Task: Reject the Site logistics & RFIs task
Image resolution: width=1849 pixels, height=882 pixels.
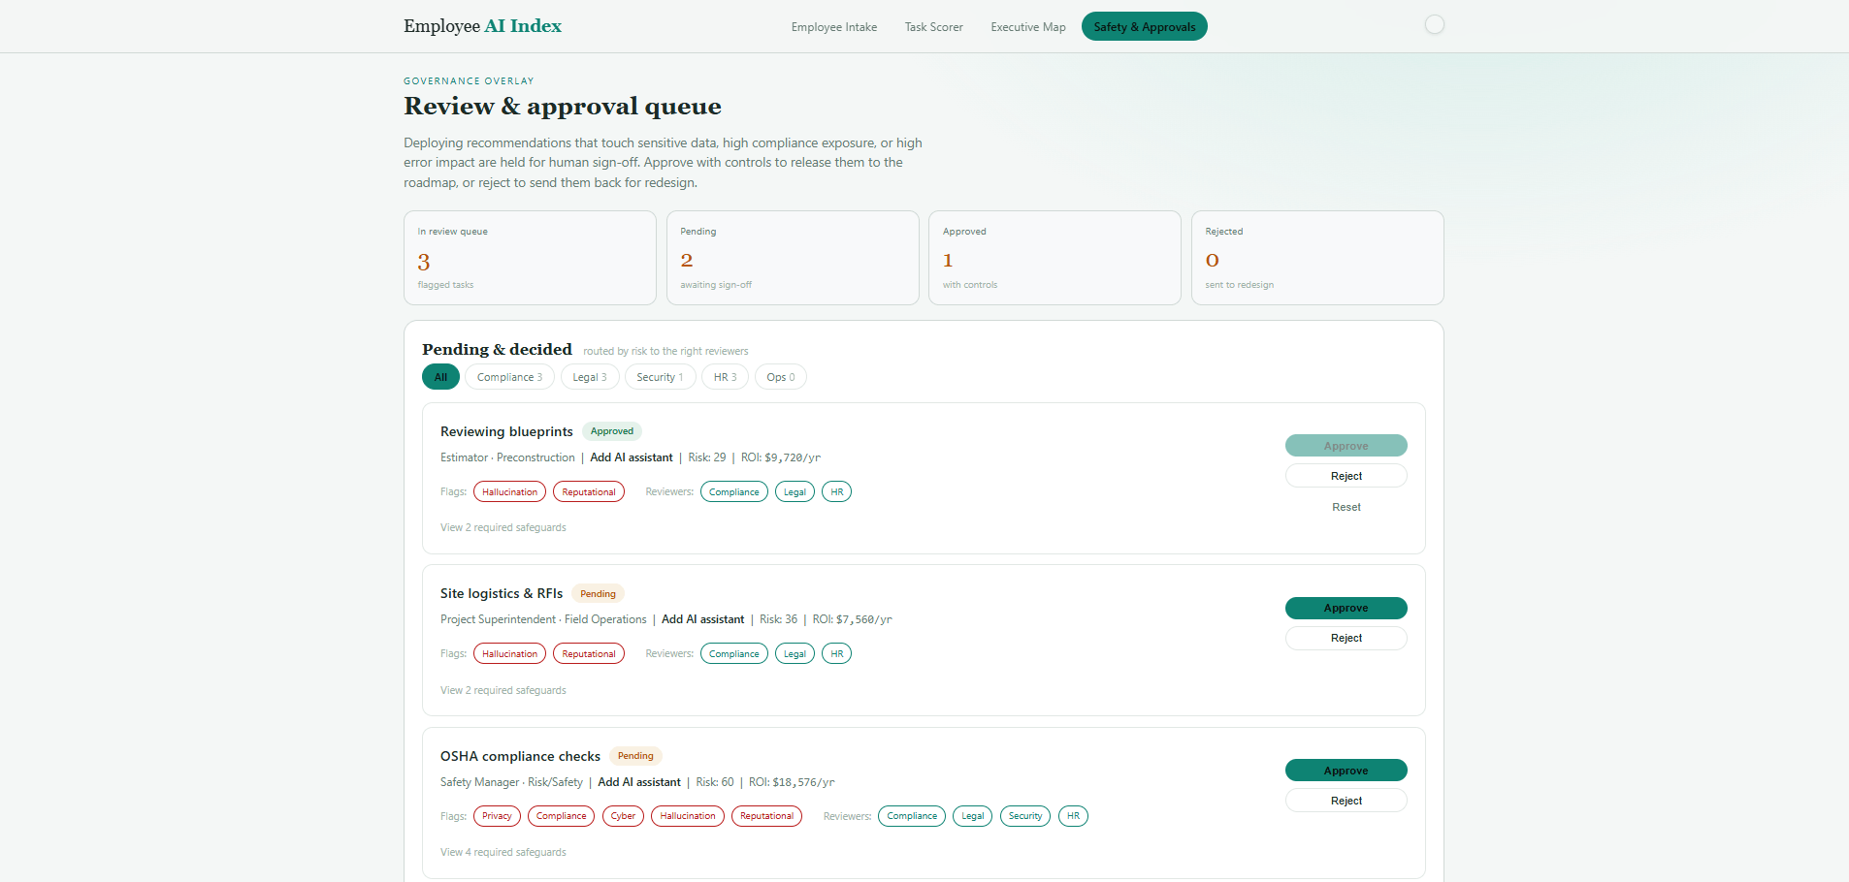Action: tap(1346, 638)
